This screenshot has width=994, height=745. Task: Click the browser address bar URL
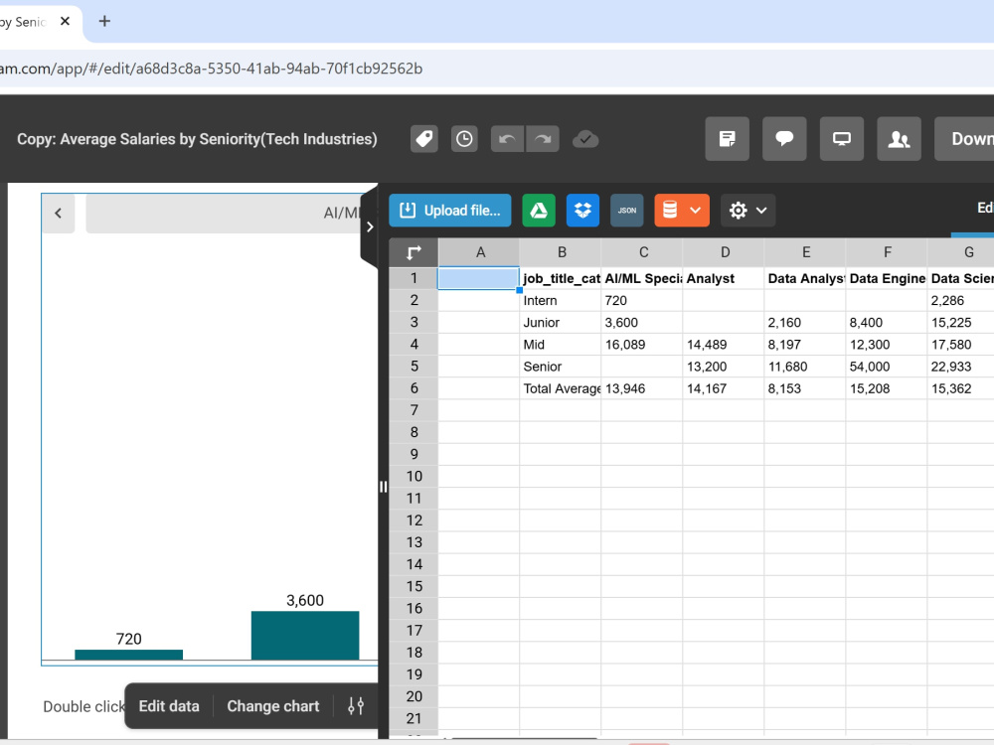(211, 69)
